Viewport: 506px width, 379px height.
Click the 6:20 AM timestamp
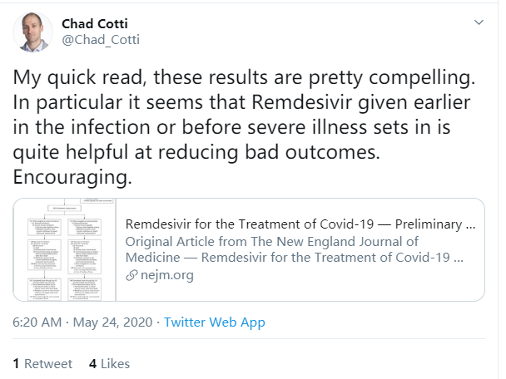[x=37, y=322]
